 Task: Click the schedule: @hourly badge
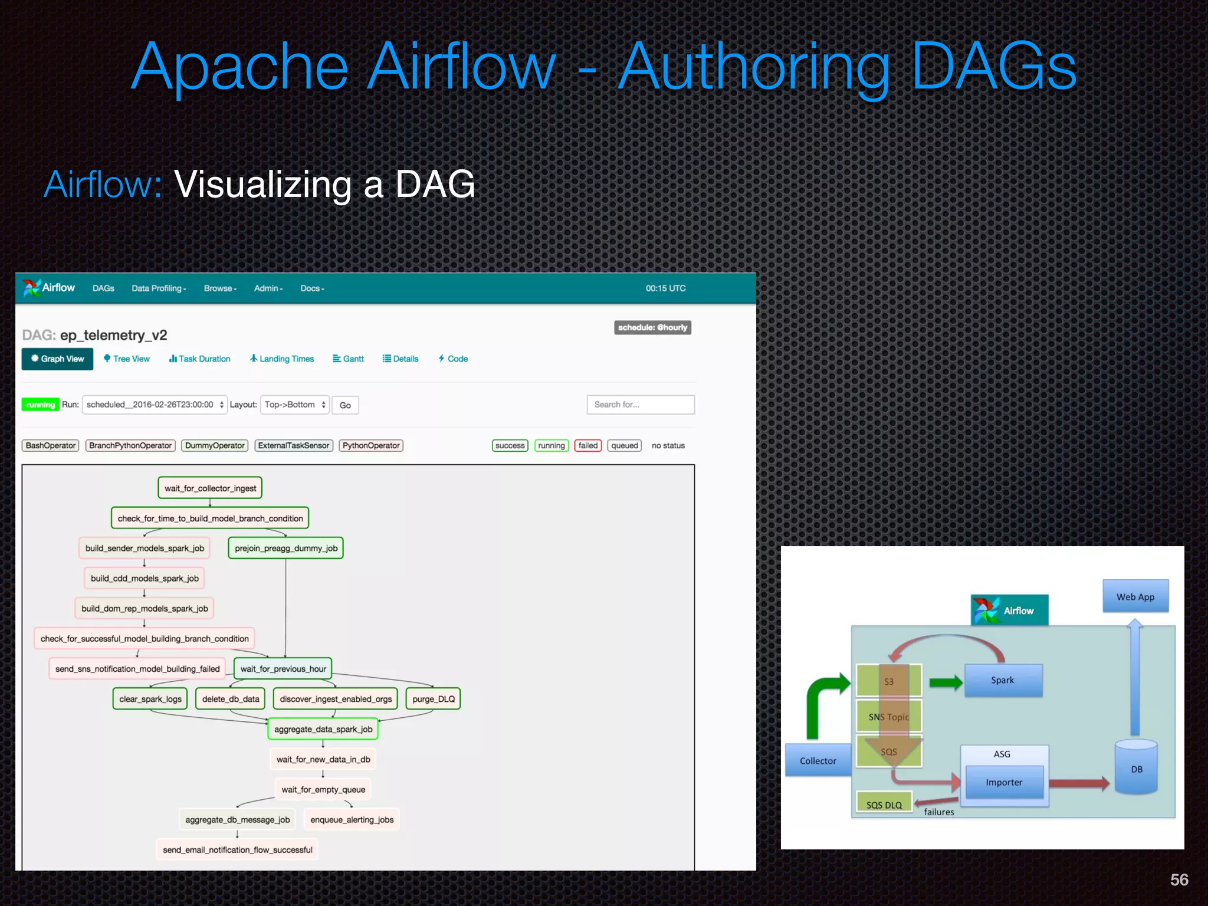pos(652,327)
